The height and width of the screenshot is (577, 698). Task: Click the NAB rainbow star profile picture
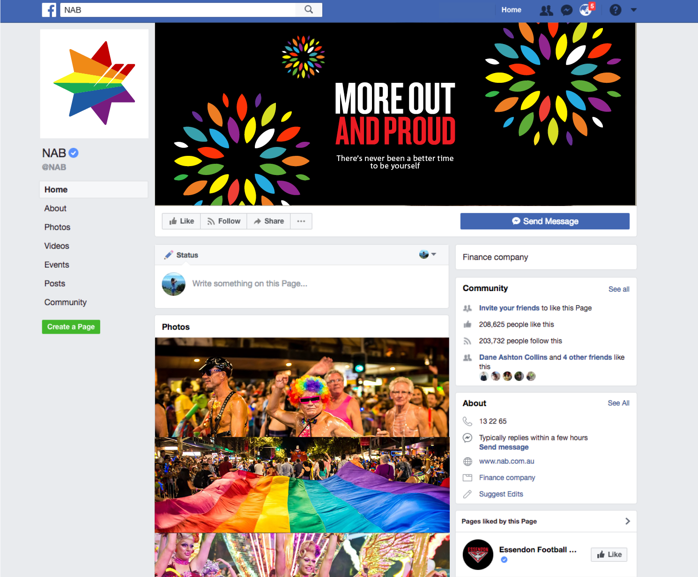coord(94,84)
